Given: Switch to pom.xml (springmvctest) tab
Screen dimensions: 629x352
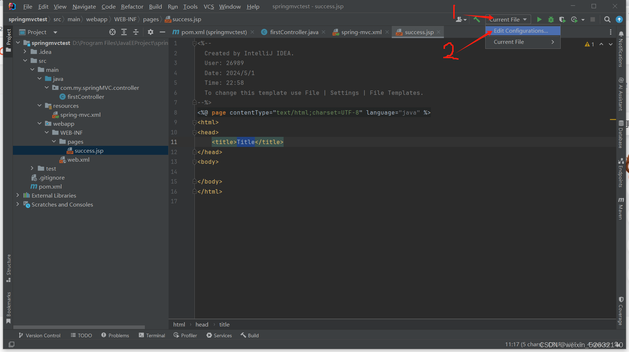Looking at the screenshot, I should point(214,32).
